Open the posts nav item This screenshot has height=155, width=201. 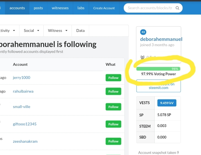point(38,8)
